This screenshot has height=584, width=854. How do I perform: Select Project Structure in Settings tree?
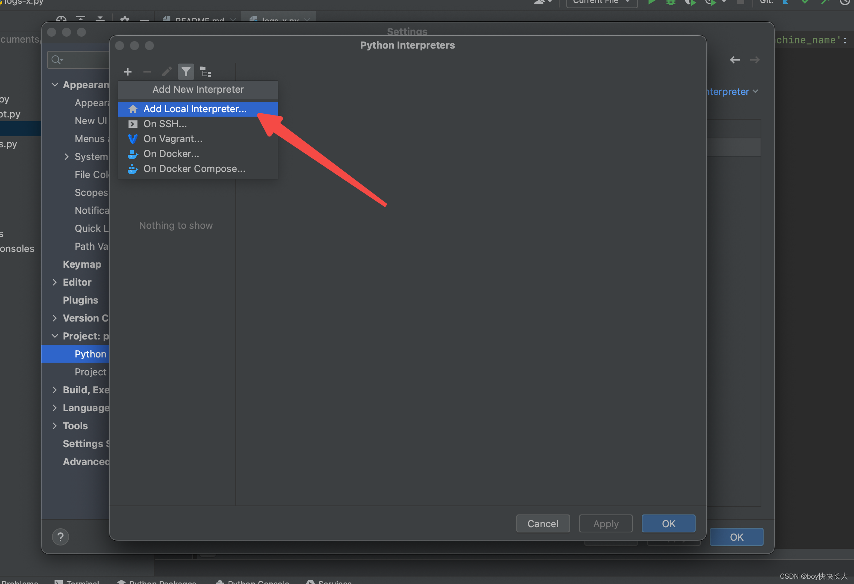click(91, 372)
